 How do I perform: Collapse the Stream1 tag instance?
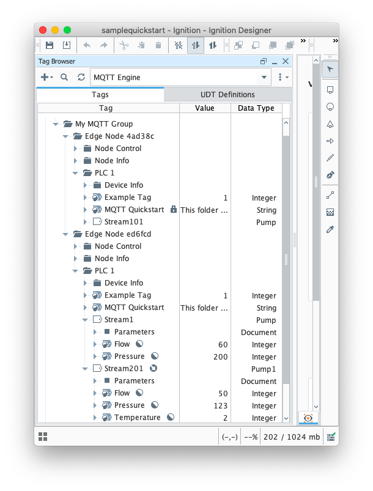(x=84, y=320)
